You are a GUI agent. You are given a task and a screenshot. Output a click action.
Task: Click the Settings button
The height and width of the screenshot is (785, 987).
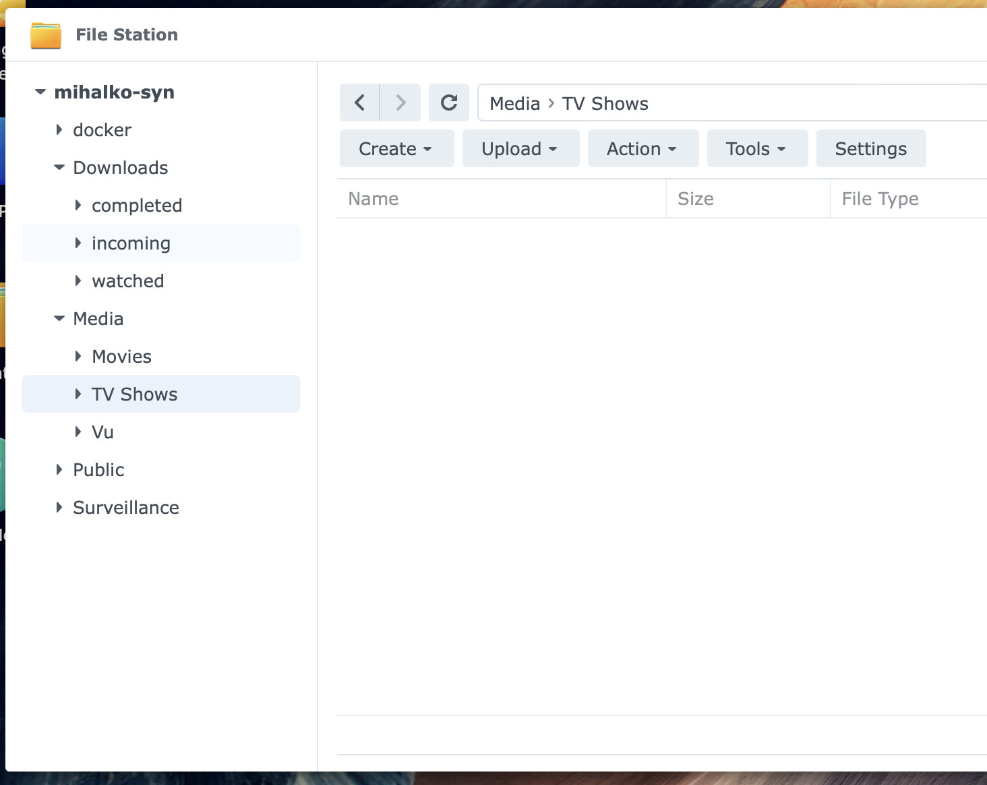point(870,148)
